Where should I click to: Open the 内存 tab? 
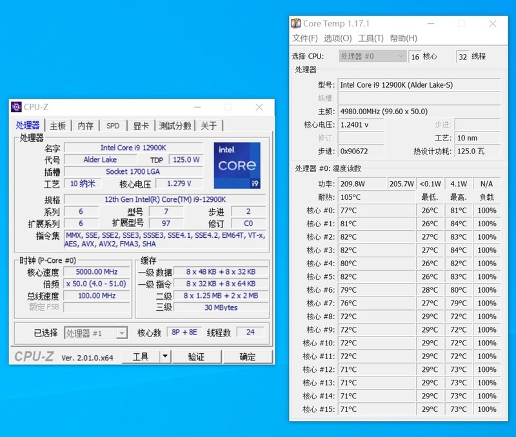click(84, 126)
